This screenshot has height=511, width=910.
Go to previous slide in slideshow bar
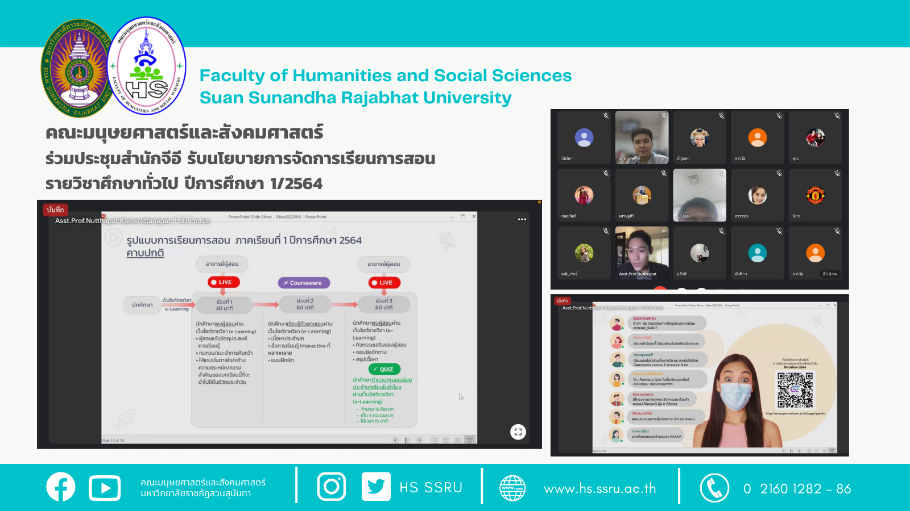pyautogui.click(x=396, y=440)
